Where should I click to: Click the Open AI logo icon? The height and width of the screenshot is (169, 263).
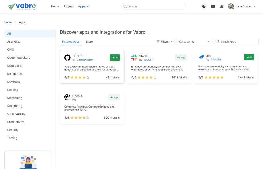click(67, 97)
